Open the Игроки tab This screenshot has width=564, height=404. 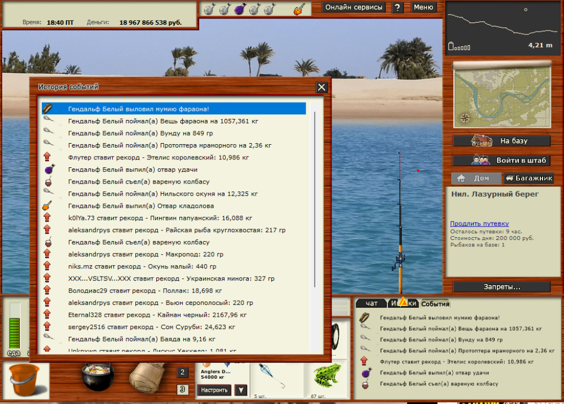(x=404, y=303)
